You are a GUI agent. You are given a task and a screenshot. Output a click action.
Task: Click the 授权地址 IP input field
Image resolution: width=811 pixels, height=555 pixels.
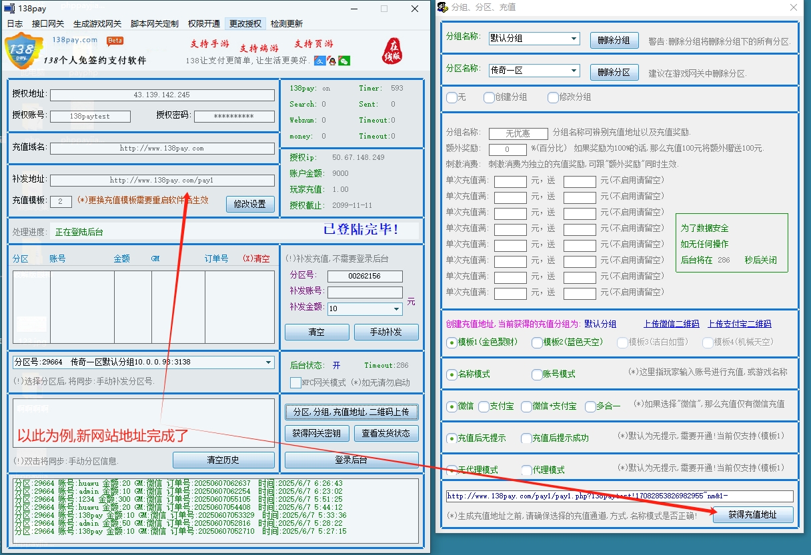pyautogui.click(x=162, y=95)
